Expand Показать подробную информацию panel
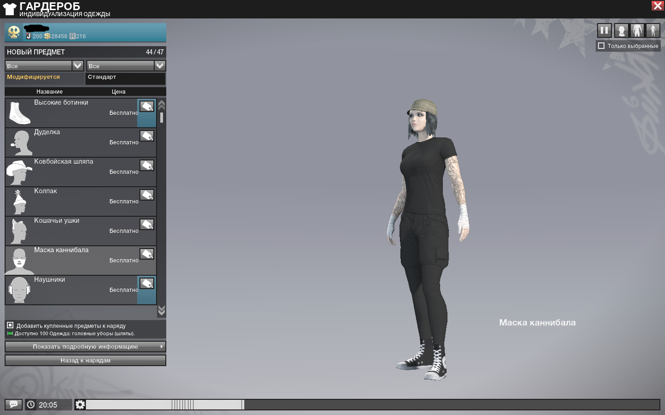Screen dimensions: 665x415 click(85, 346)
